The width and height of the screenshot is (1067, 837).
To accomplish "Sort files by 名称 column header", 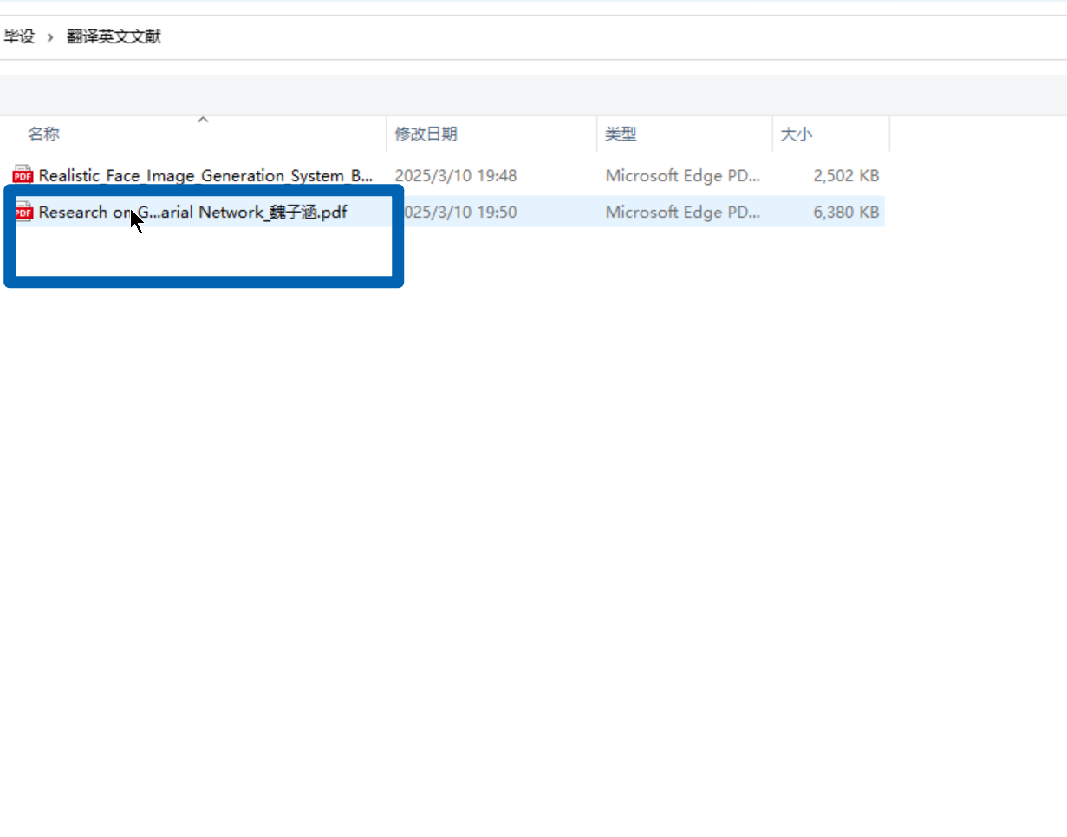I will tap(43, 134).
